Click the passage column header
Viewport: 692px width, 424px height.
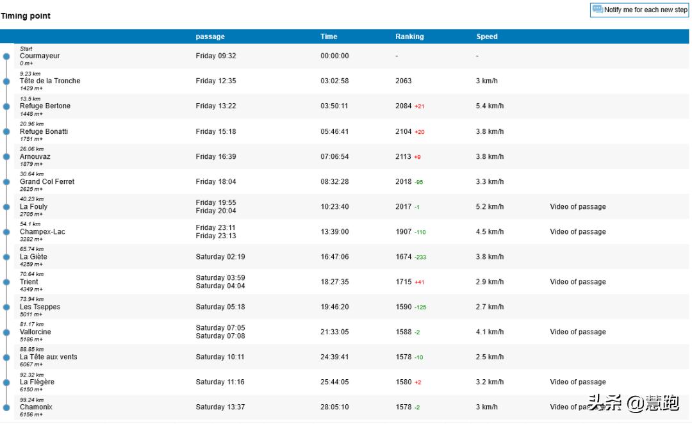pyautogui.click(x=210, y=37)
